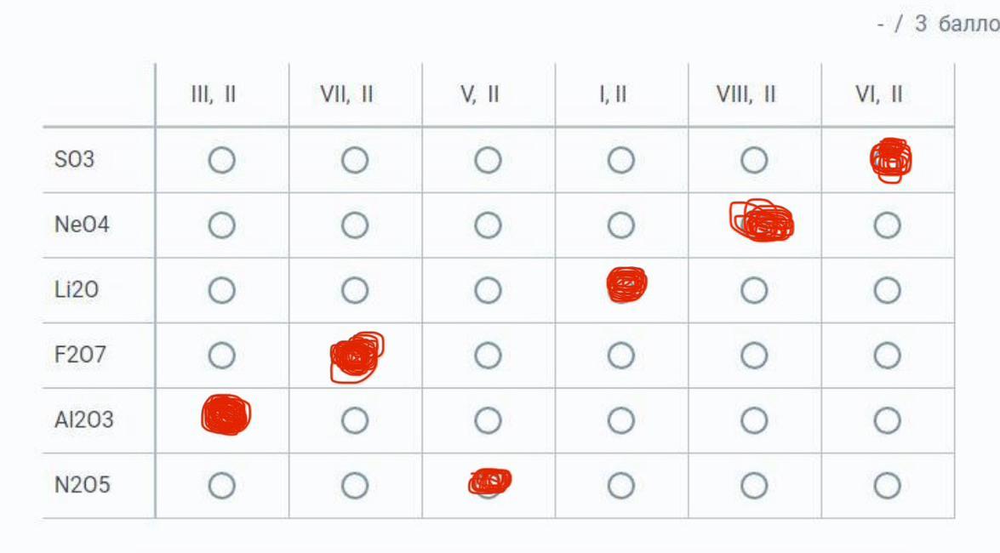Viewport: 1000px width, 553px height.
Task: Select III, II radio for Li2O row
Action: pos(221,291)
